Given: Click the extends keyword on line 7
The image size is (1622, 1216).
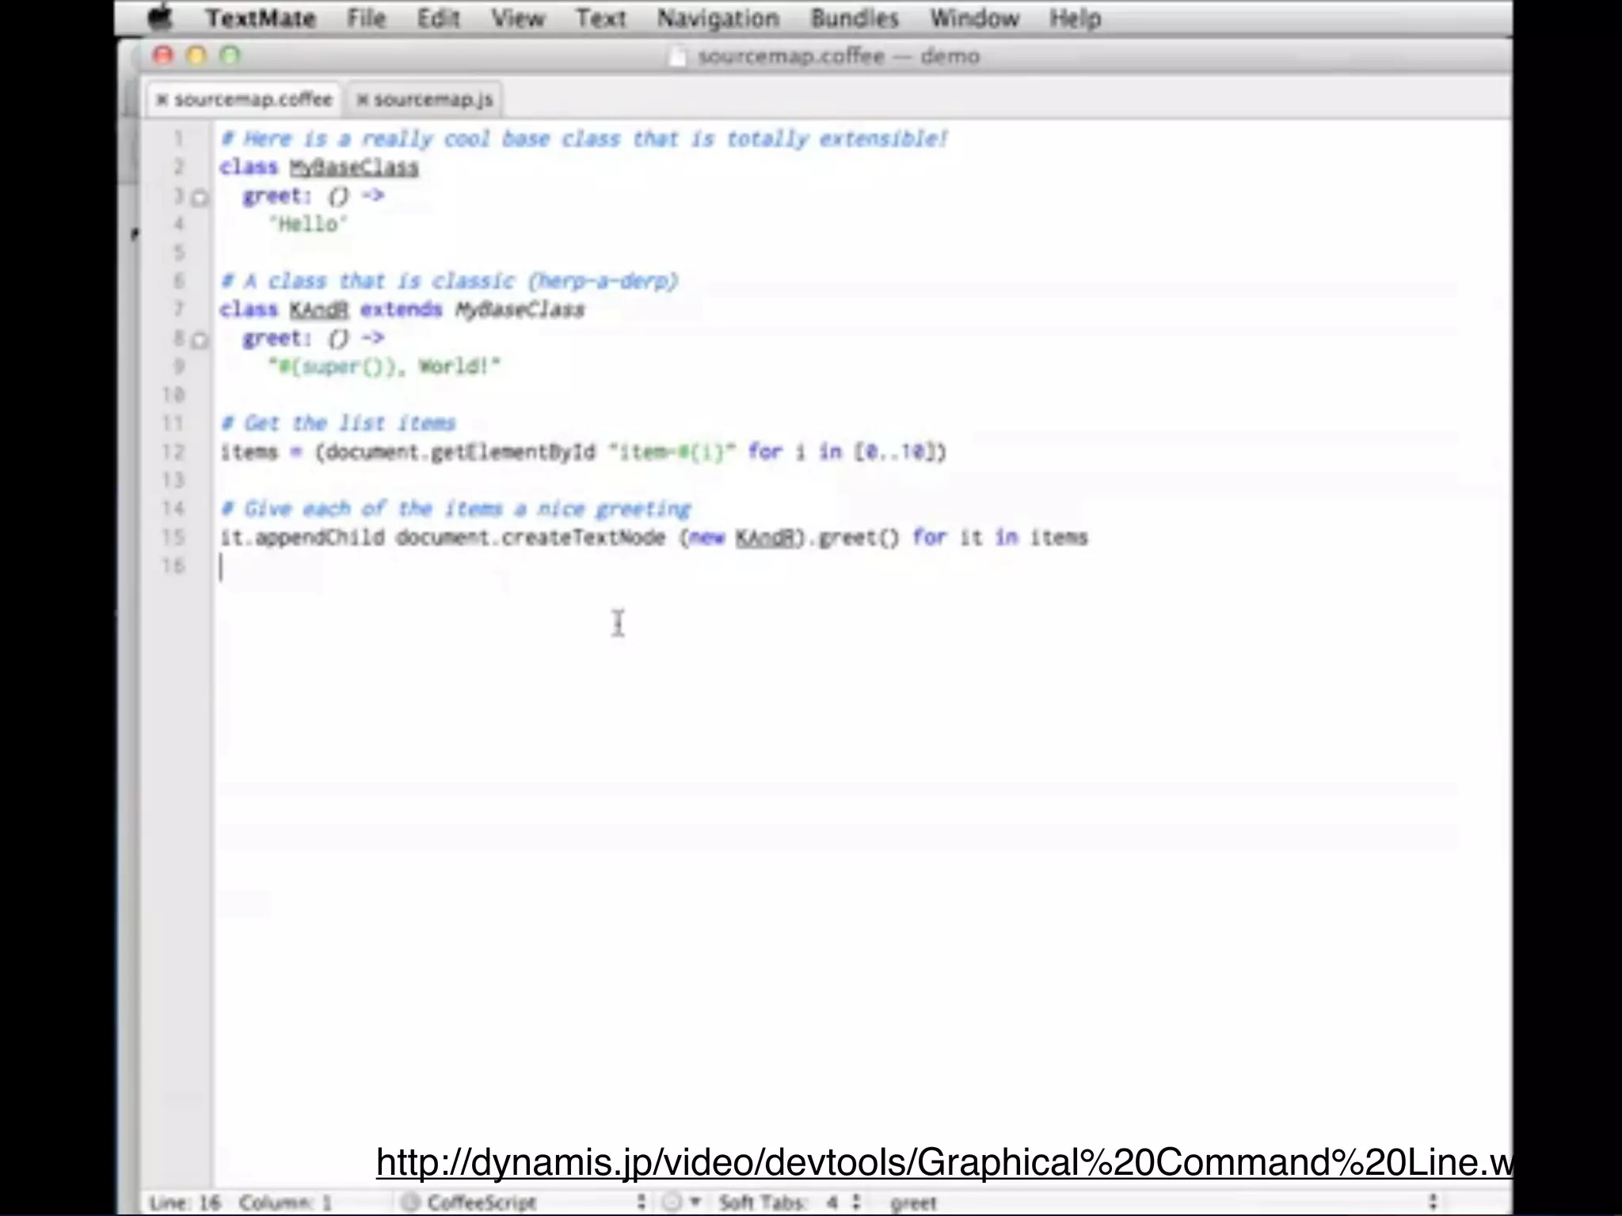Looking at the screenshot, I should tap(401, 310).
